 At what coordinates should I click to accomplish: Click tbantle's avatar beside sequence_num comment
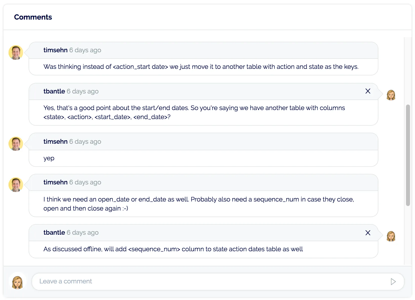[x=391, y=236]
